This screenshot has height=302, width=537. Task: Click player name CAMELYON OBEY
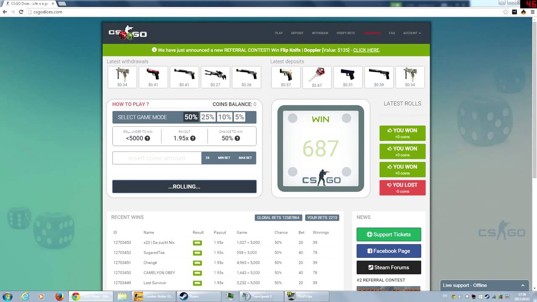(x=159, y=273)
